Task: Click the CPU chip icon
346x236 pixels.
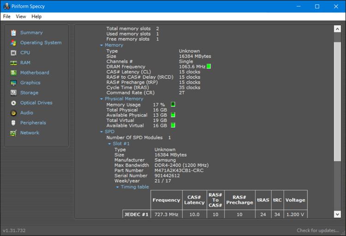Action: click(13, 53)
